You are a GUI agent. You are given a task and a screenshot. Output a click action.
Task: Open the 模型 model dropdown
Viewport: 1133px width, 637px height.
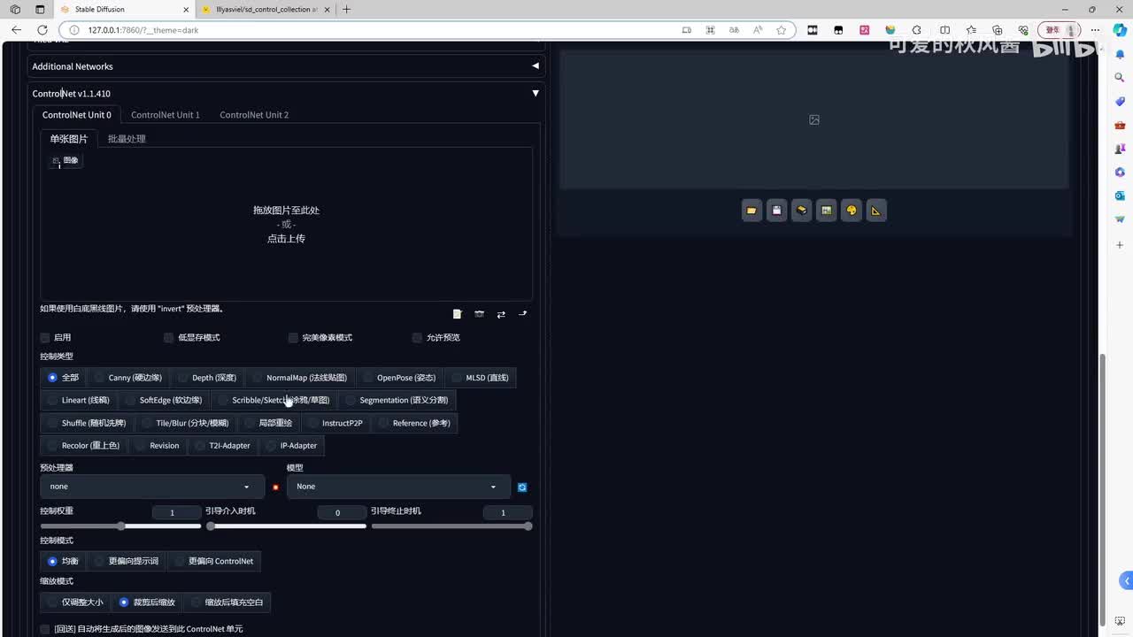click(x=397, y=487)
